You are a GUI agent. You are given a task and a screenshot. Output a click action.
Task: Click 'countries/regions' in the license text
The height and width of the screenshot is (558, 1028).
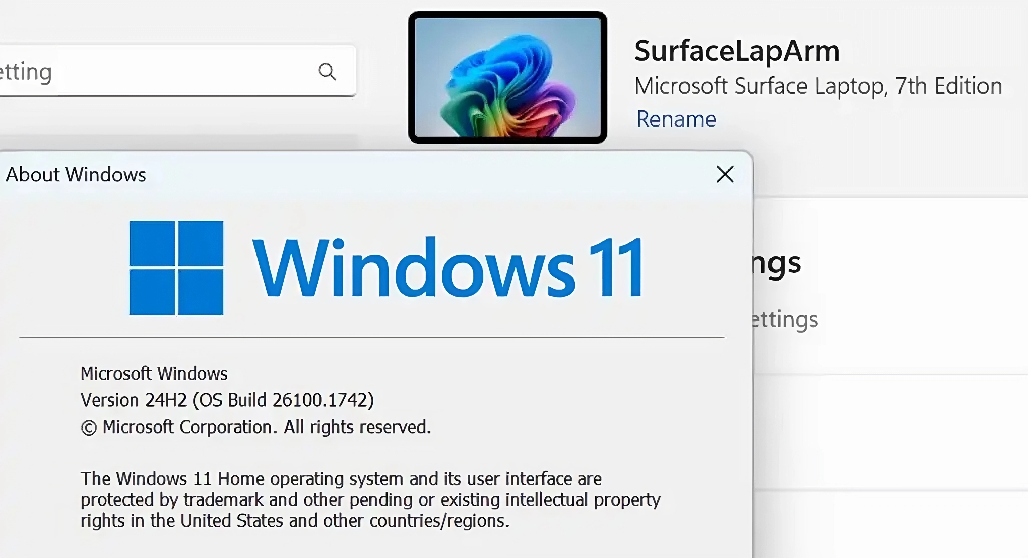click(x=439, y=521)
